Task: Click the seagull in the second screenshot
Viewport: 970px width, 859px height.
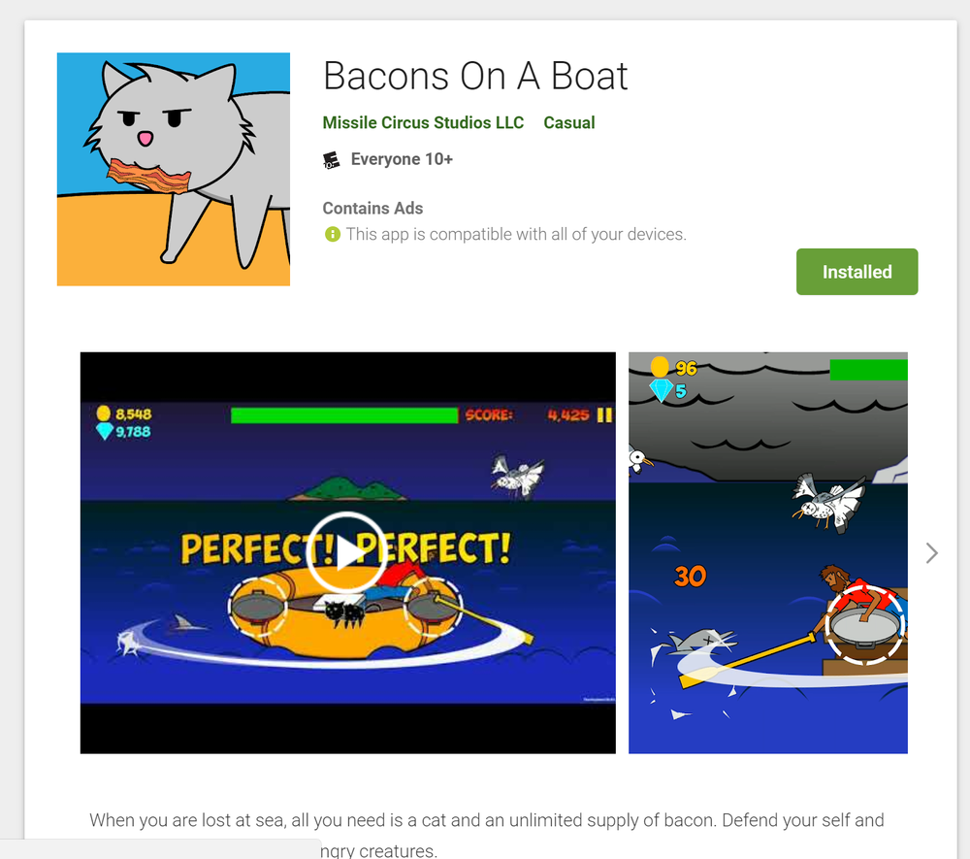Action: click(x=828, y=502)
